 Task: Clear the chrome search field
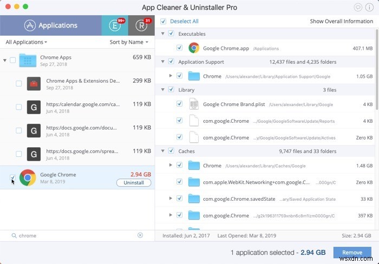tap(140, 235)
